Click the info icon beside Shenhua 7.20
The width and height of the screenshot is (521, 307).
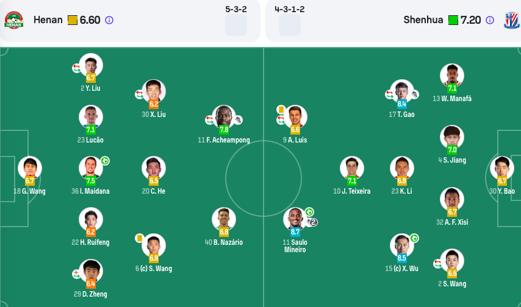point(490,20)
